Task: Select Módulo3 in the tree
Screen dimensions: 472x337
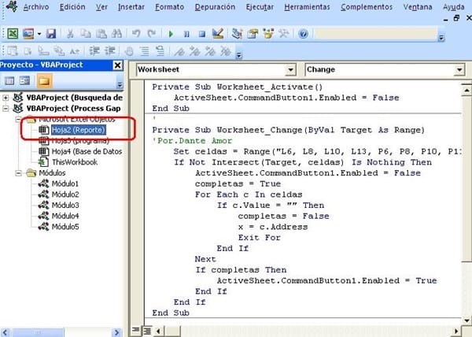Action: [65, 205]
